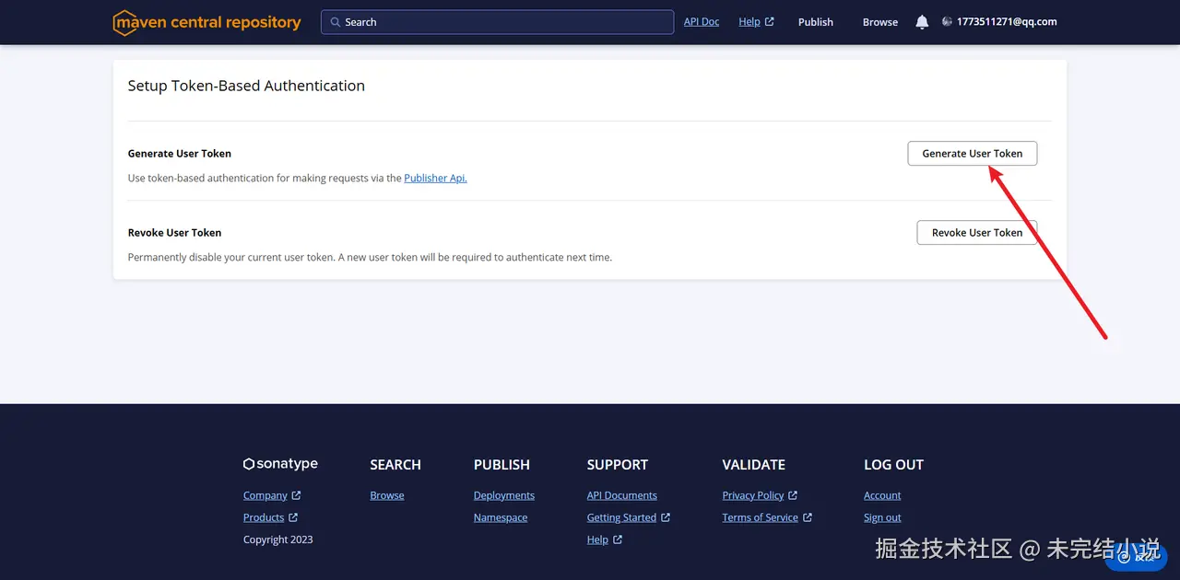Click the Sign out link
The height and width of the screenshot is (580, 1180).
pyautogui.click(x=882, y=517)
